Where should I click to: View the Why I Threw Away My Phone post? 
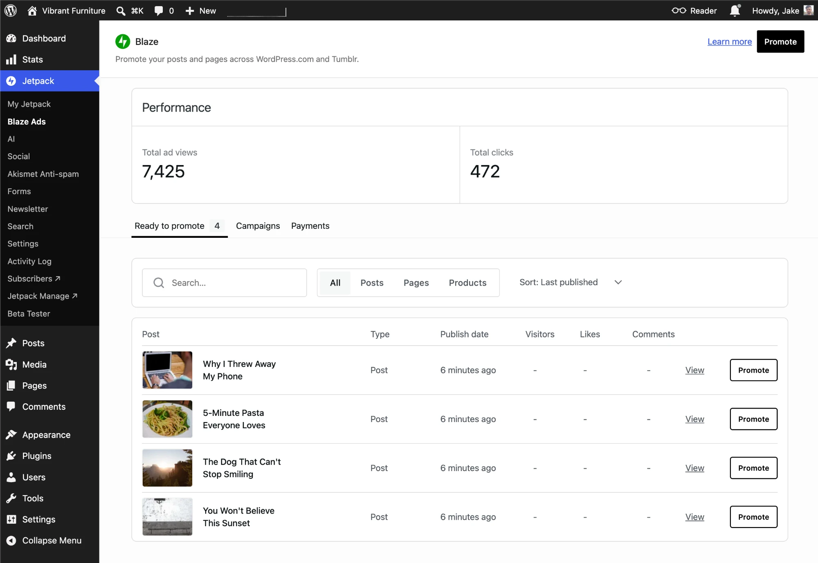(695, 370)
